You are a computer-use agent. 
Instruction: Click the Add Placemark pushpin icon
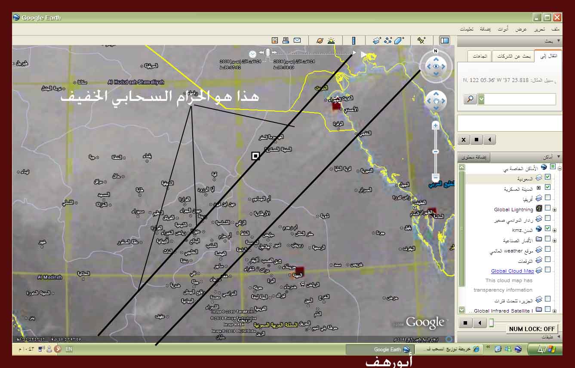[421, 40]
